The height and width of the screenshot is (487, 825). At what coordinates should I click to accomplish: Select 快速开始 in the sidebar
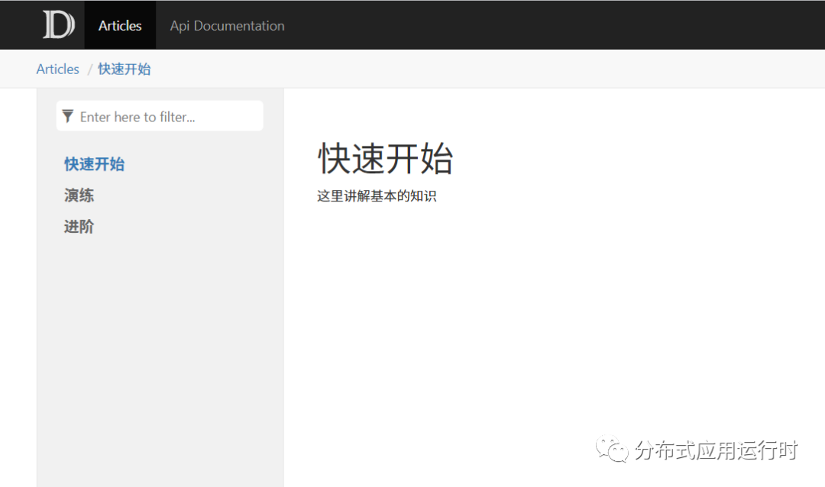(94, 163)
